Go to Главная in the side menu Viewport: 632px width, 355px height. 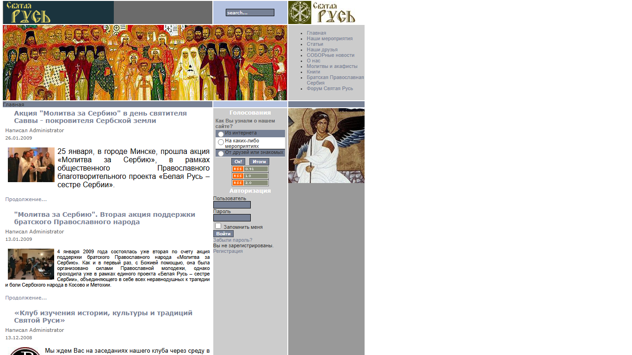tap(316, 33)
